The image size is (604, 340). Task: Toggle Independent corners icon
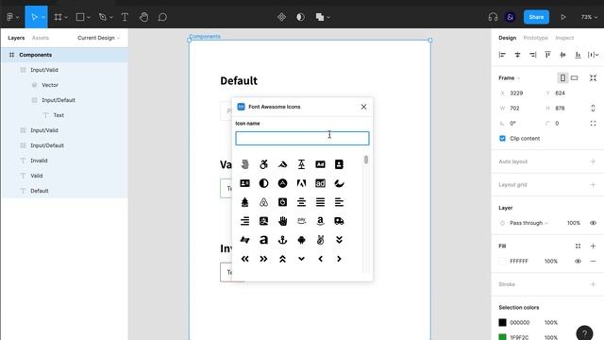pyautogui.click(x=593, y=124)
